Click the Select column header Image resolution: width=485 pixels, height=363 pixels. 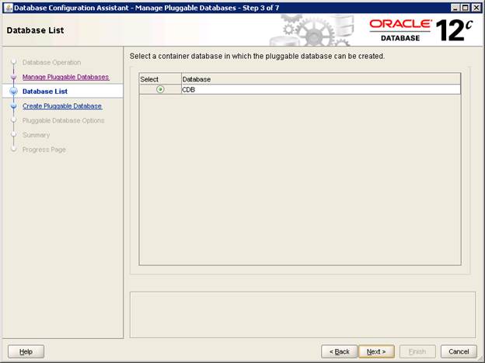159,79
